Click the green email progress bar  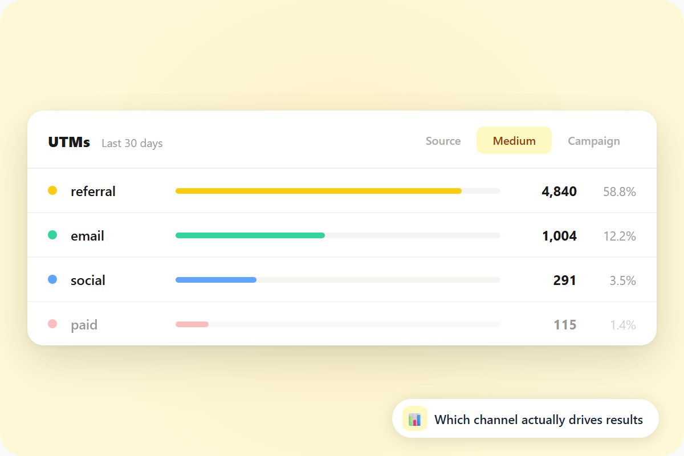[x=250, y=235]
